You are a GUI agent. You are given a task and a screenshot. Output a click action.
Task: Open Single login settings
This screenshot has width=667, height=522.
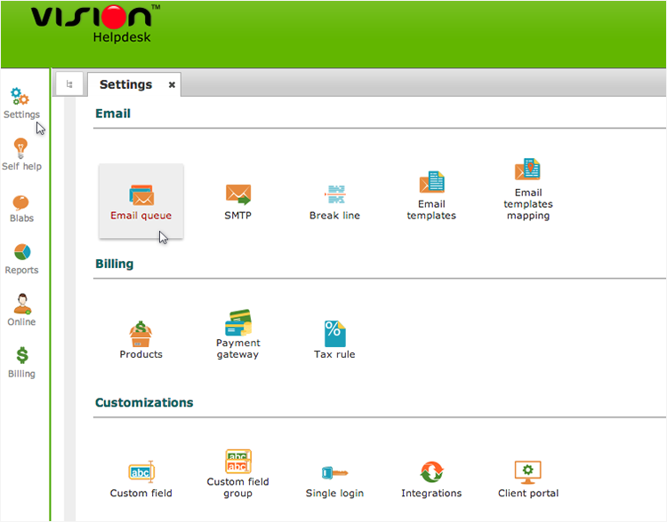334,479
